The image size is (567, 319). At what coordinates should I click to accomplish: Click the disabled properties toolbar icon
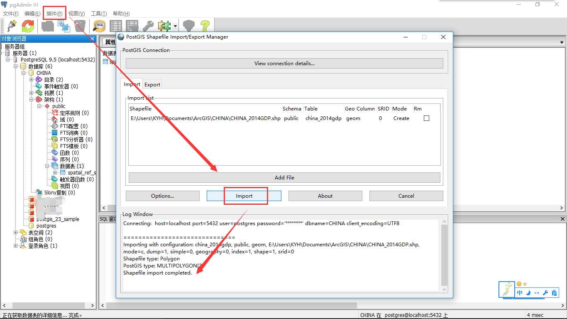pyautogui.click(x=47, y=26)
